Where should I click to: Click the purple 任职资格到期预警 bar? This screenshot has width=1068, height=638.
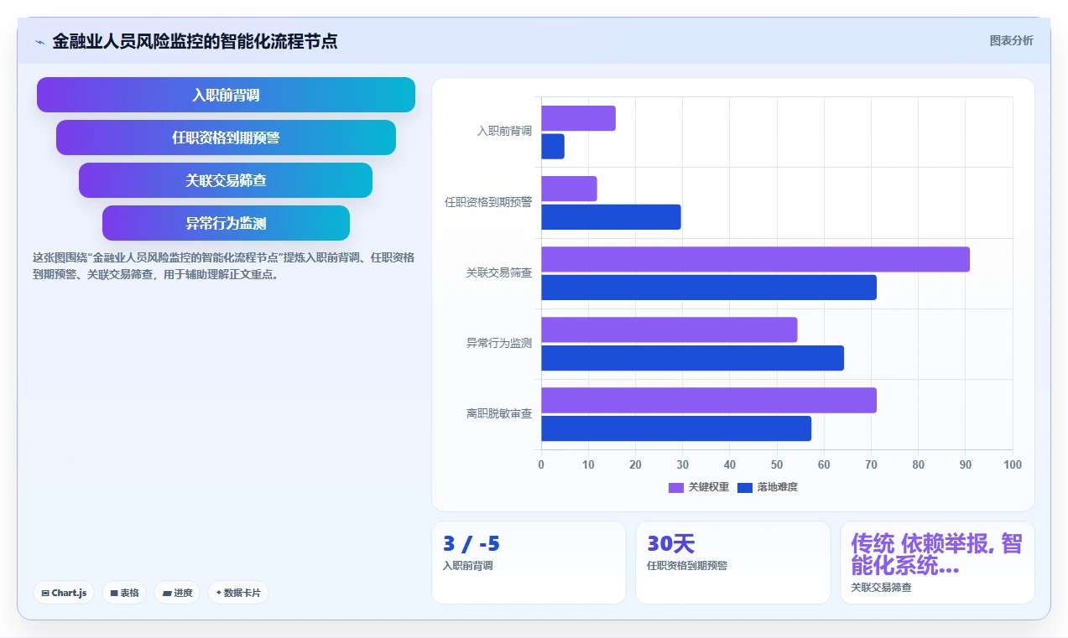569,189
